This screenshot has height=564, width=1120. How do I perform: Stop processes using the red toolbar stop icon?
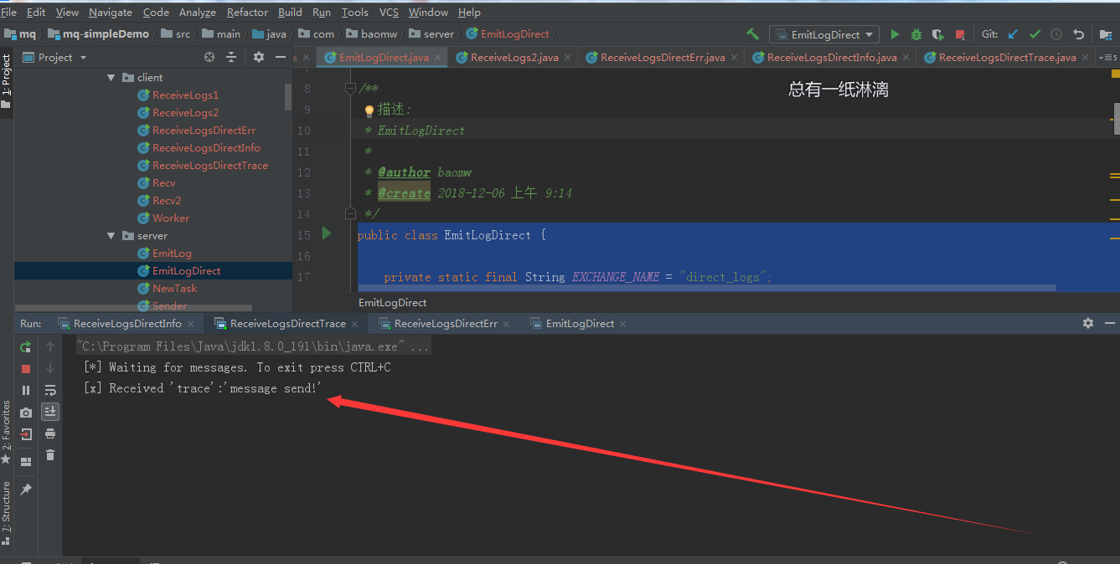click(960, 34)
